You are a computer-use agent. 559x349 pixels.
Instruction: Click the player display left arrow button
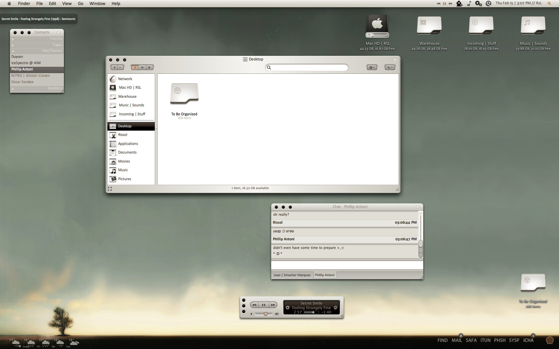(288, 308)
